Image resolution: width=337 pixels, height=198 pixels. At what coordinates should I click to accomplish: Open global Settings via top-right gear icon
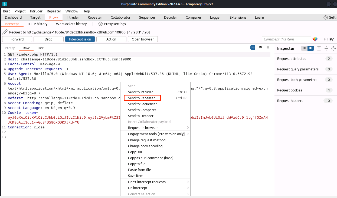pyautogui.click(x=326, y=17)
